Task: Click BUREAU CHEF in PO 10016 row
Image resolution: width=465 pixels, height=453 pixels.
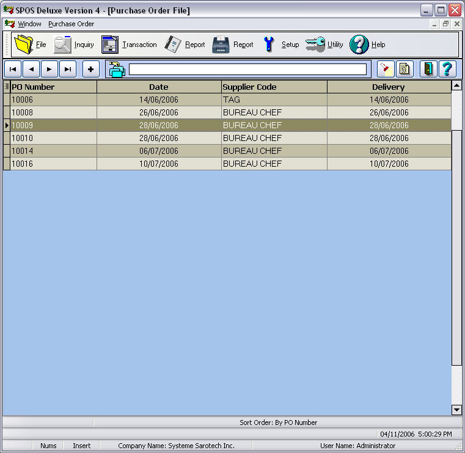Action: [x=274, y=164]
